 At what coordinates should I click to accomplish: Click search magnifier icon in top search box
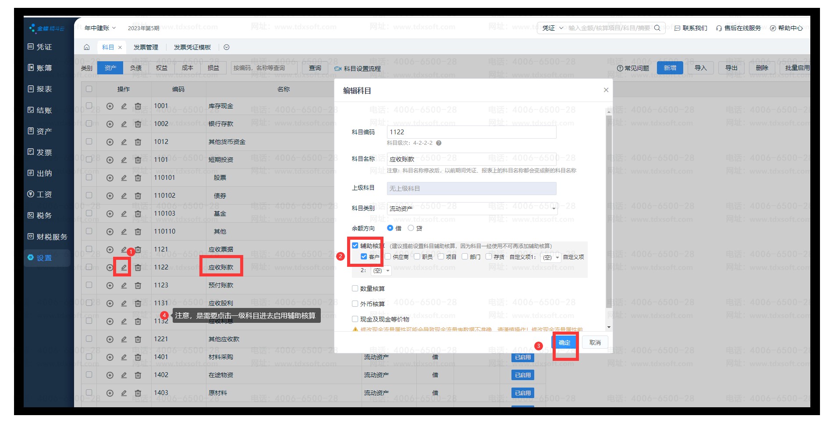point(657,28)
